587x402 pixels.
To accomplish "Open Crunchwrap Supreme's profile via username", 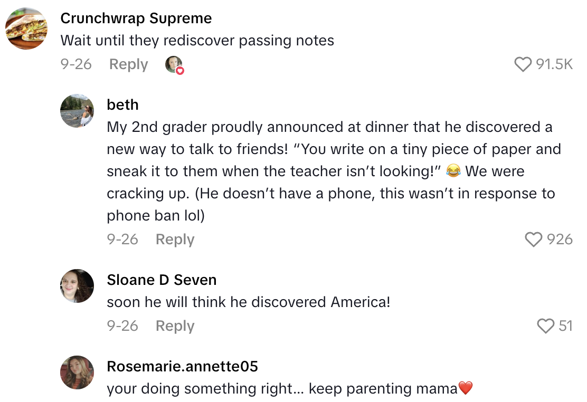I will click(136, 18).
